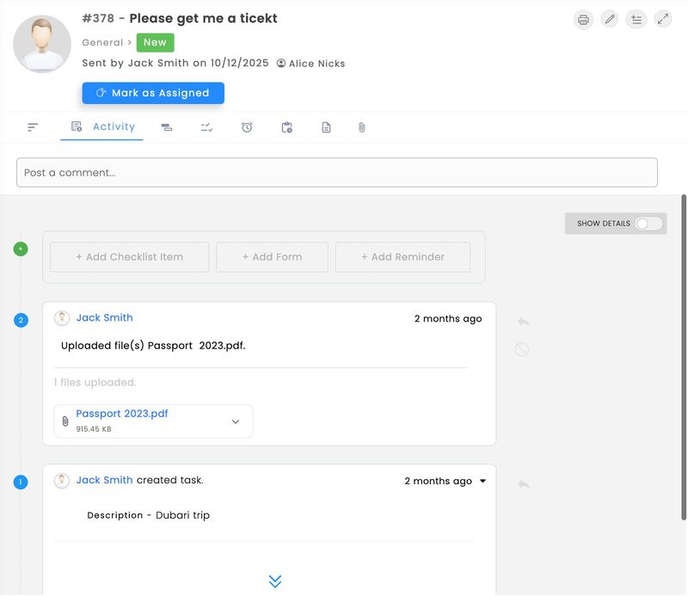
Task: Expand the Passport 2023.pdf attachment chevron
Action: pyautogui.click(x=235, y=421)
